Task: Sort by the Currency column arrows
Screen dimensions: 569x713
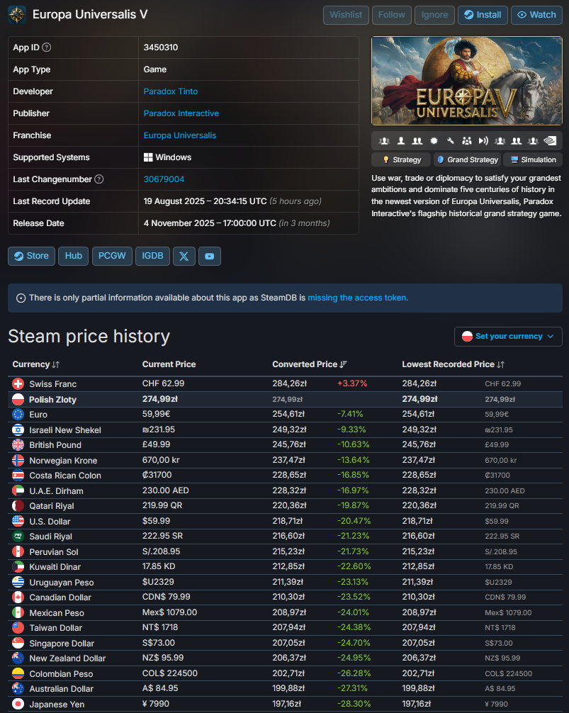Action: click(x=55, y=365)
